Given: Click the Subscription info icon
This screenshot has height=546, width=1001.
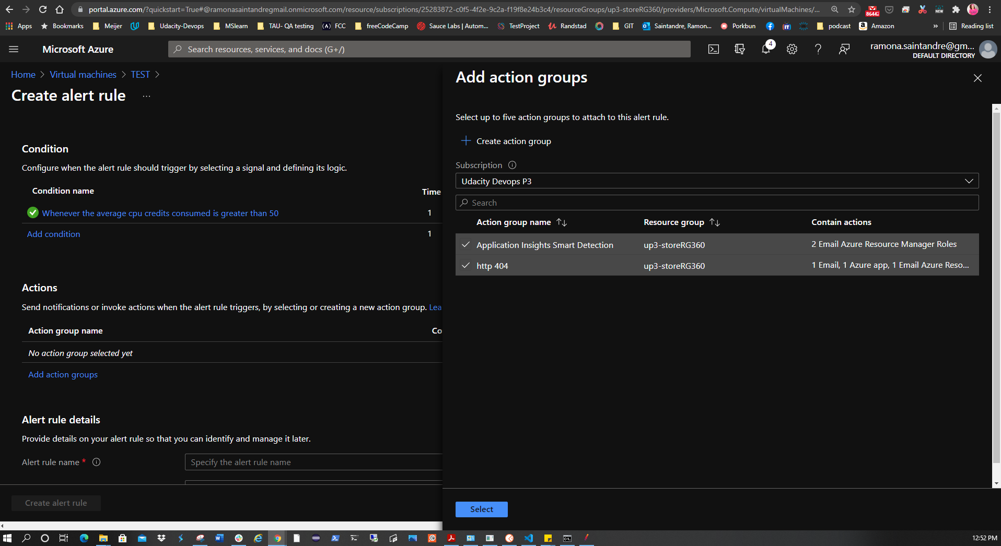Looking at the screenshot, I should click(x=513, y=165).
